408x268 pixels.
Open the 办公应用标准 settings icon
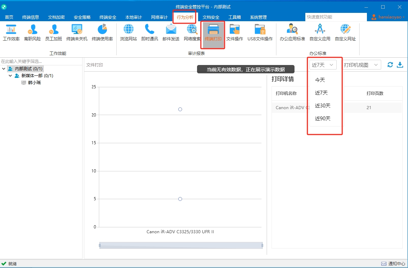point(292,32)
